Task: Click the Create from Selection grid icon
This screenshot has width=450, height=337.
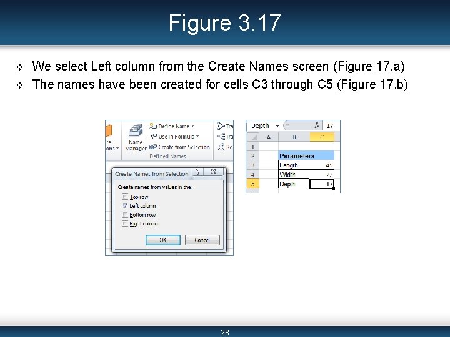Action: point(153,147)
